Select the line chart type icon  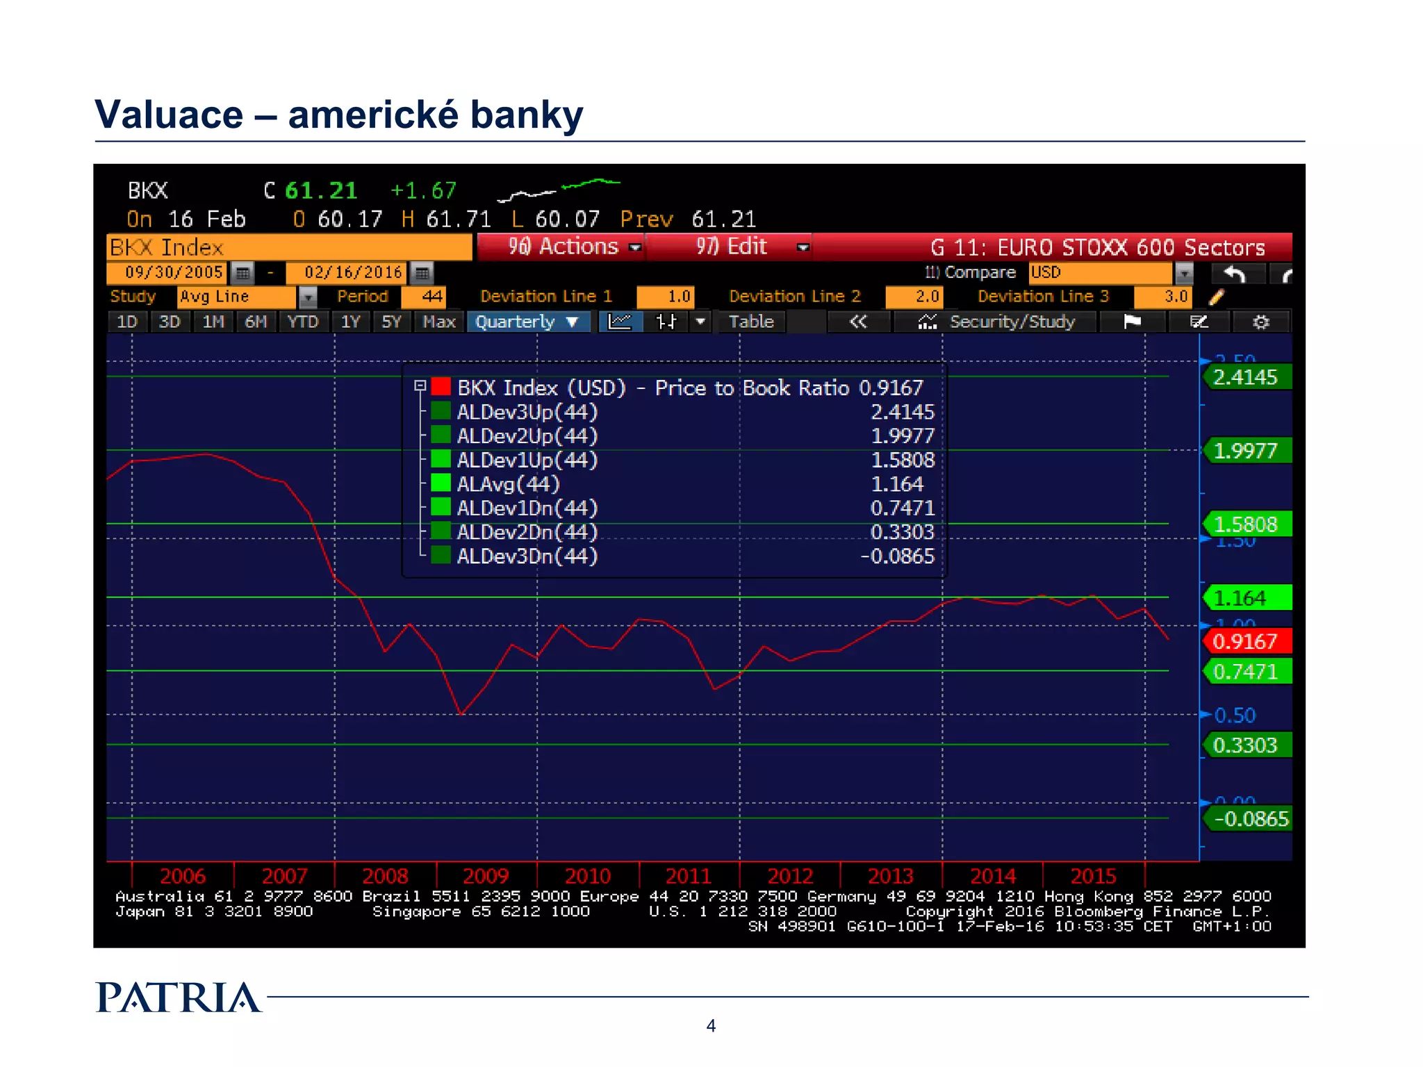point(619,322)
